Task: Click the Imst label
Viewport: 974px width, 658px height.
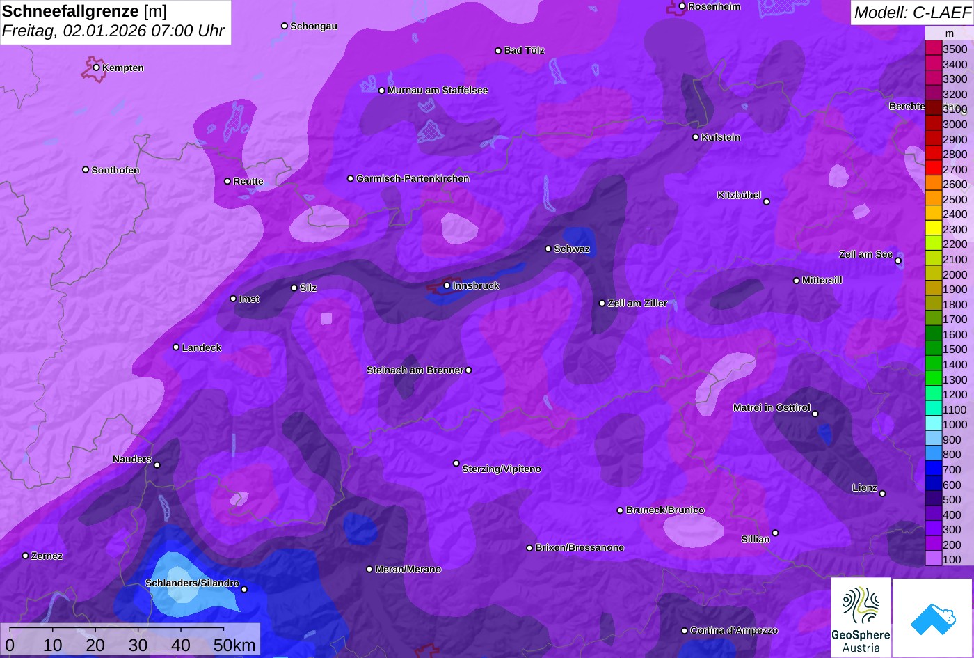Action: pyautogui.click(x=249, y=299)
